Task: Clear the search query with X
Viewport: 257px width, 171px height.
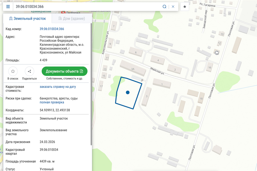Action: [173, 7]
